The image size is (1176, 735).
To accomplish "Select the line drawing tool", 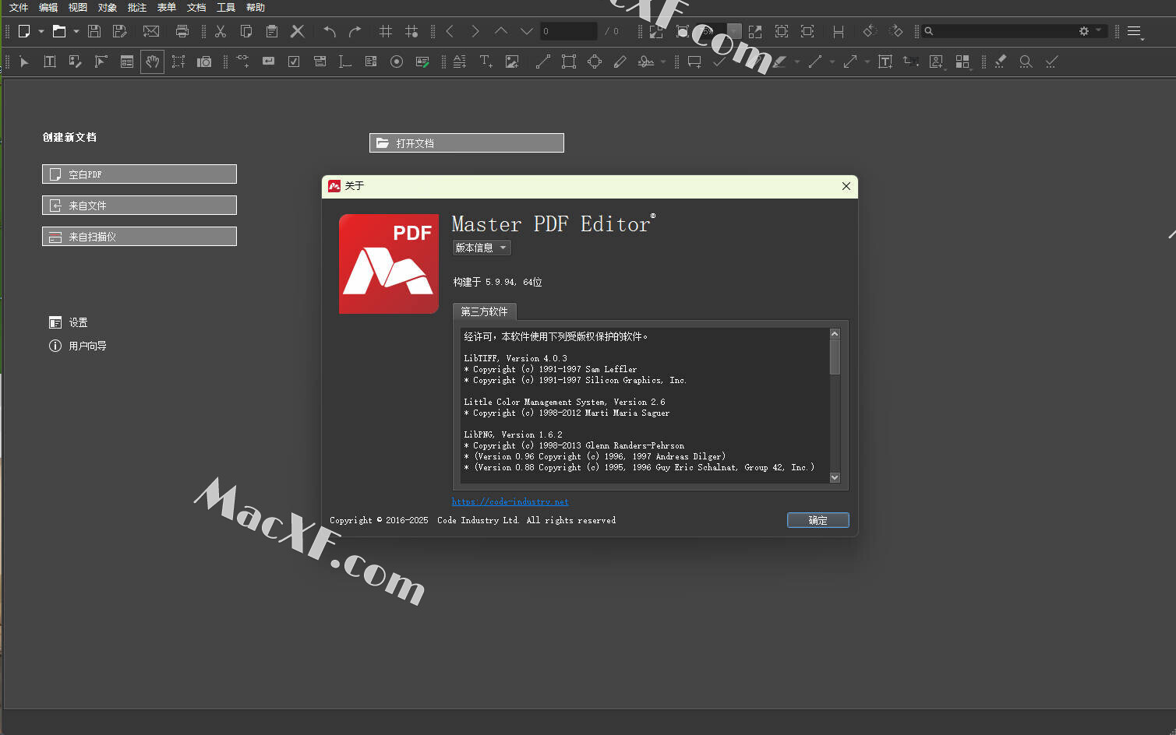I will [x=543, y=62].
